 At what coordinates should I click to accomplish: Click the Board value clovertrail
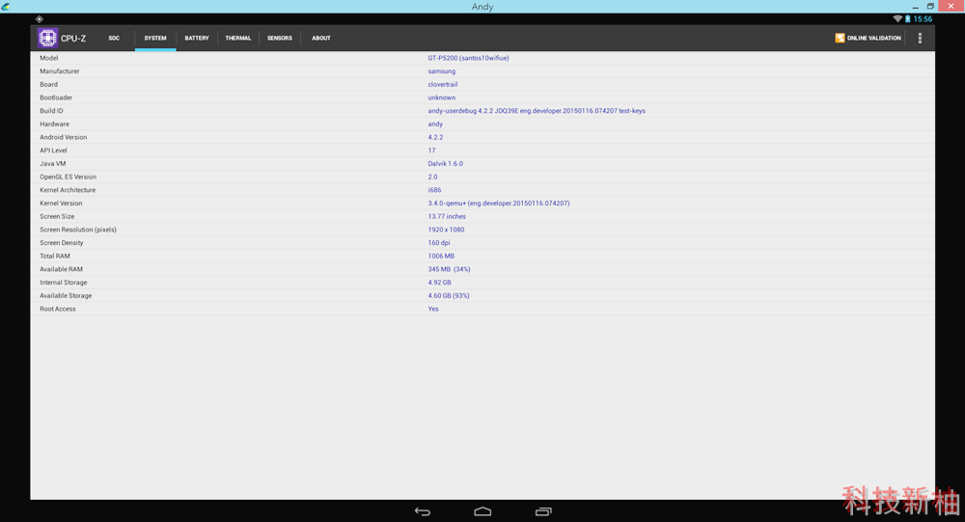tap(443, 84)
